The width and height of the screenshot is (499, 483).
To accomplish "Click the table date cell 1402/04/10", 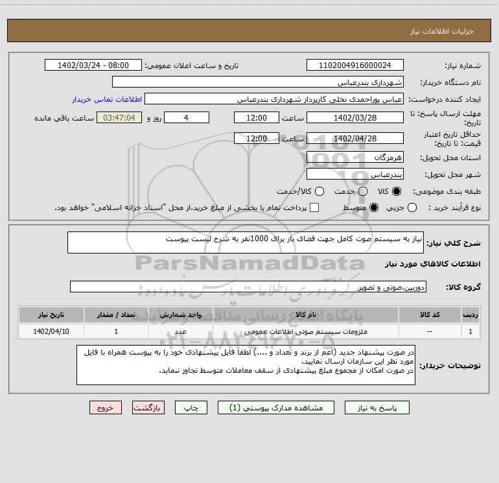I will click(x=51, y=331).
